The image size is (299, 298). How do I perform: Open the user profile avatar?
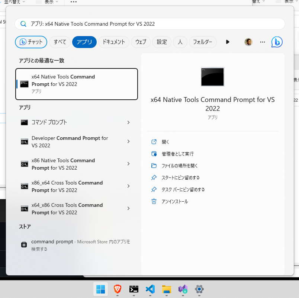click(x=248, y=42)
